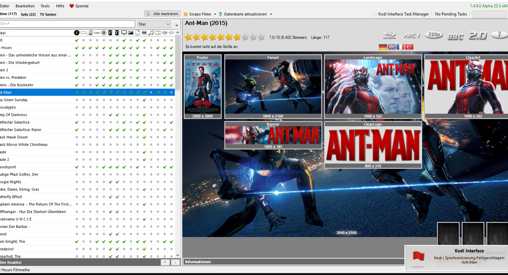
Task: Click the Spende heart donate item
Action: point(79,6)
